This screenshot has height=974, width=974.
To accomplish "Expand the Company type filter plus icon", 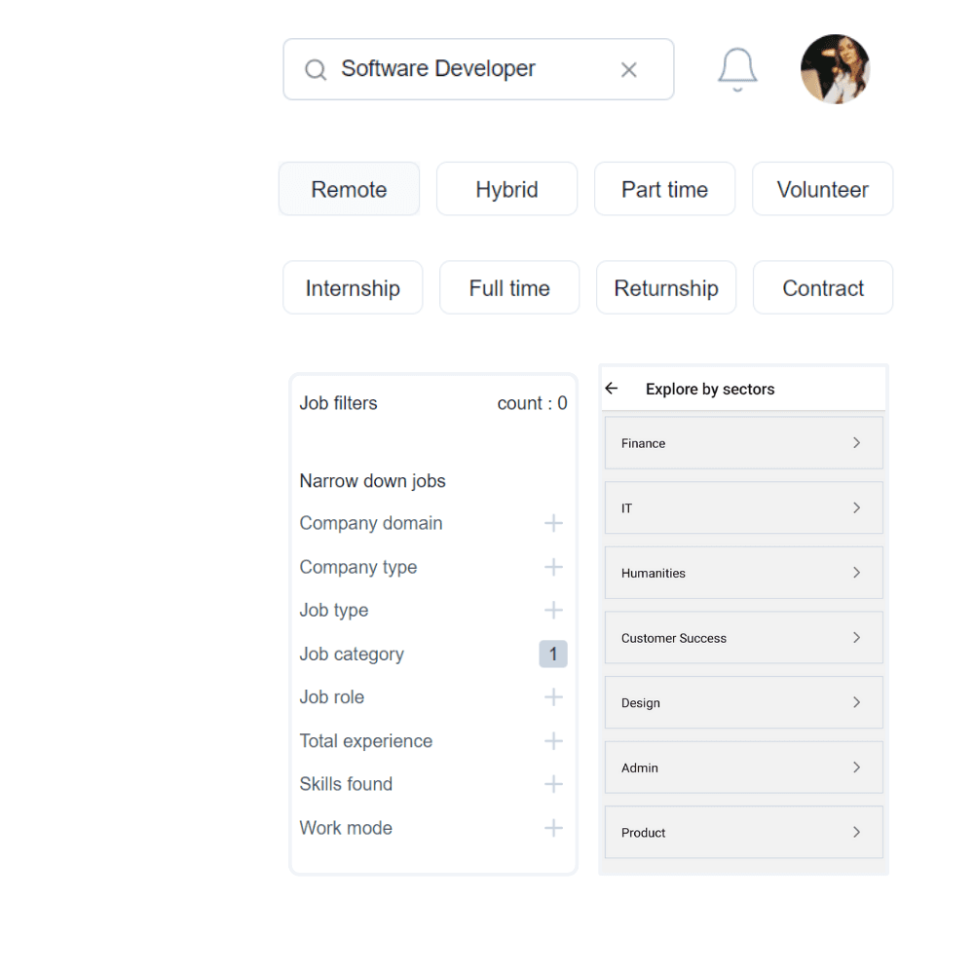I will pos(553,567).
